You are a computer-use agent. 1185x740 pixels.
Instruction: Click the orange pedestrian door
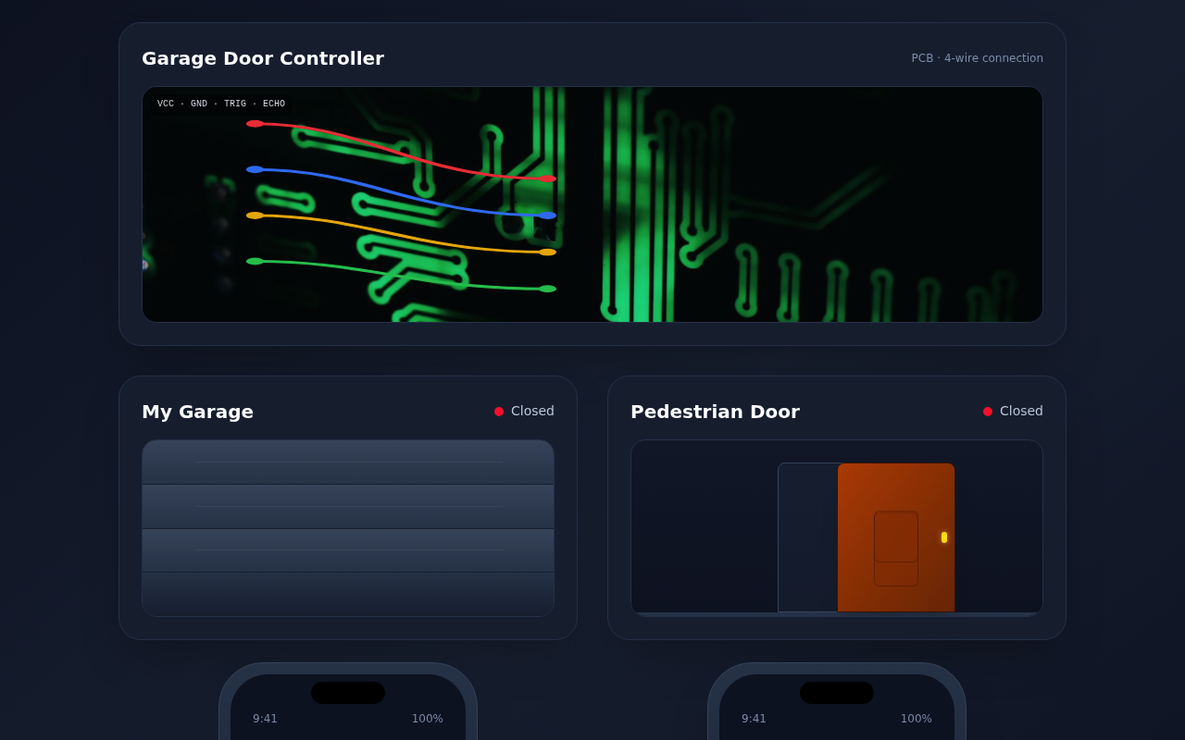[896, 537]
